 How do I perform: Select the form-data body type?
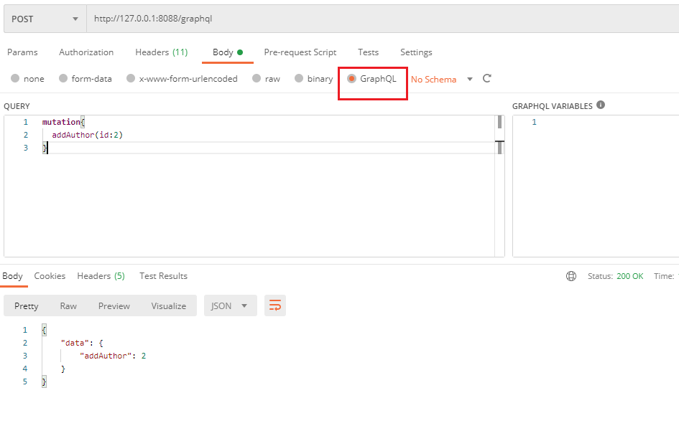click(x=86, y=79)
